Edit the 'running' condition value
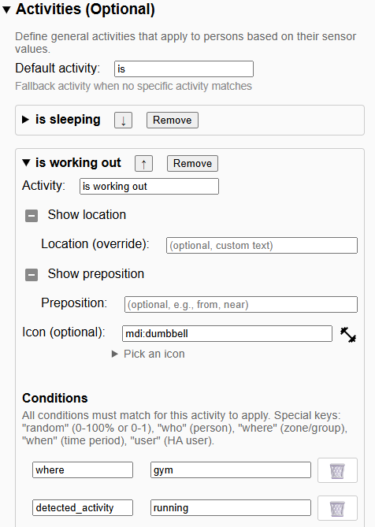 pyautogui.click(x=231, y=508)
